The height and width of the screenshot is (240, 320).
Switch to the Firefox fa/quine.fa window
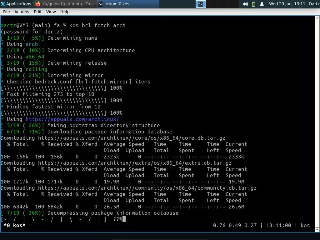[x=65, y=4]
